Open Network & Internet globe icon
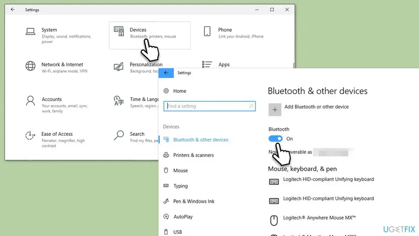 (30, 66)
